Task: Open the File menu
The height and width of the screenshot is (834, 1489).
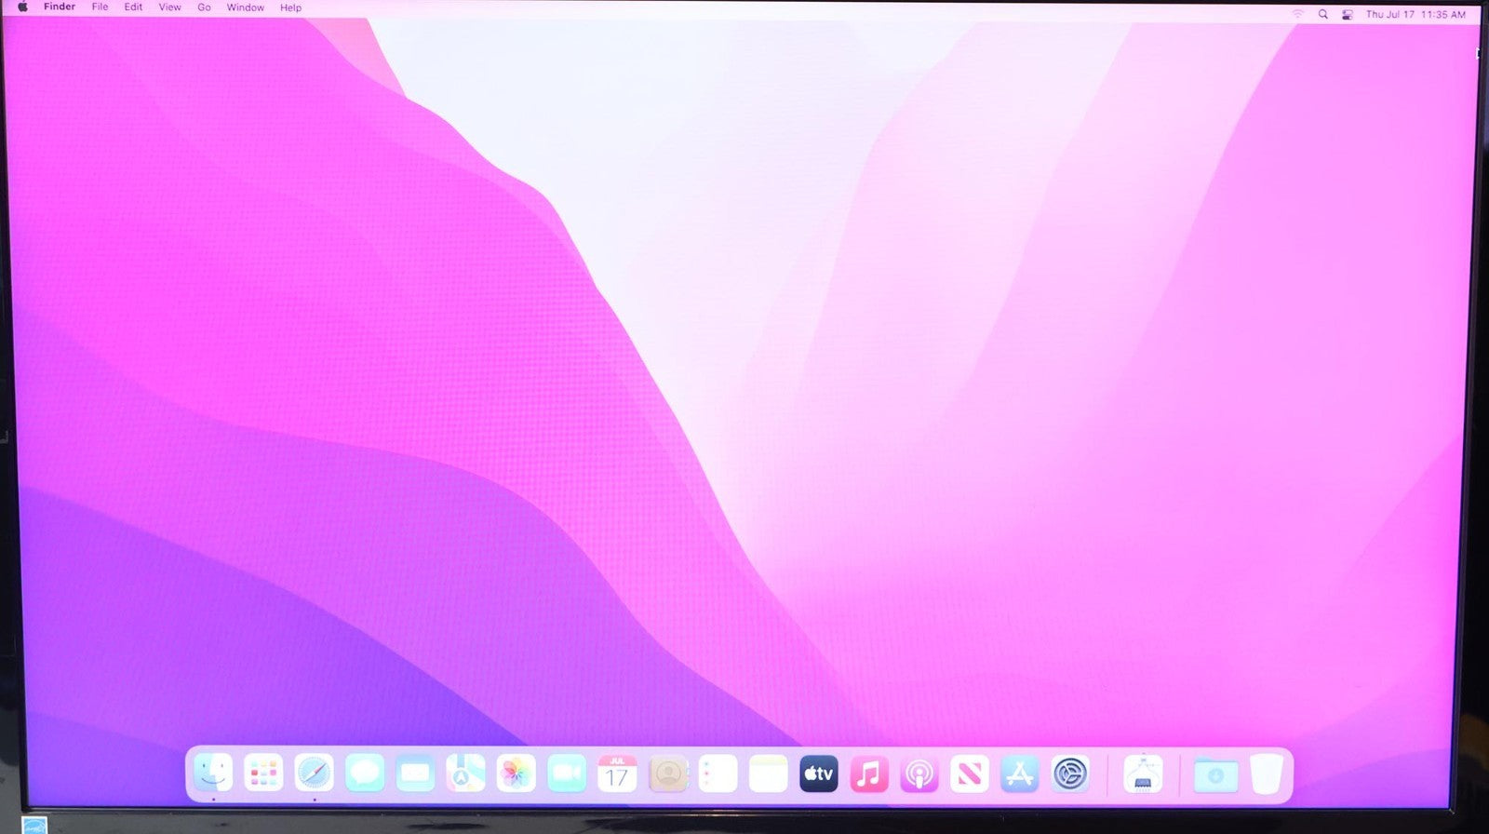Action: point(100,7)
